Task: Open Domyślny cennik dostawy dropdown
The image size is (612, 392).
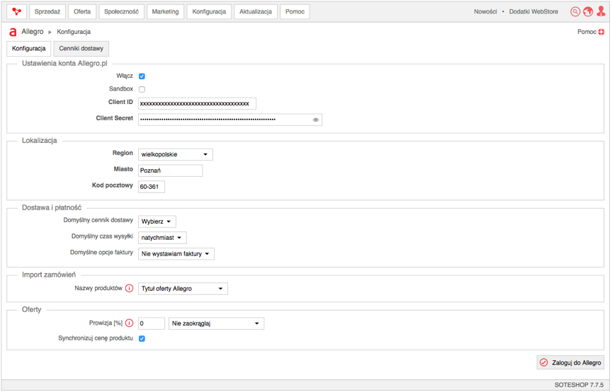Action: pos(157,221)
